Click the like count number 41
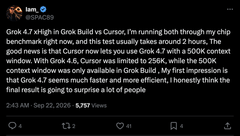 click(x=129, y=126)
